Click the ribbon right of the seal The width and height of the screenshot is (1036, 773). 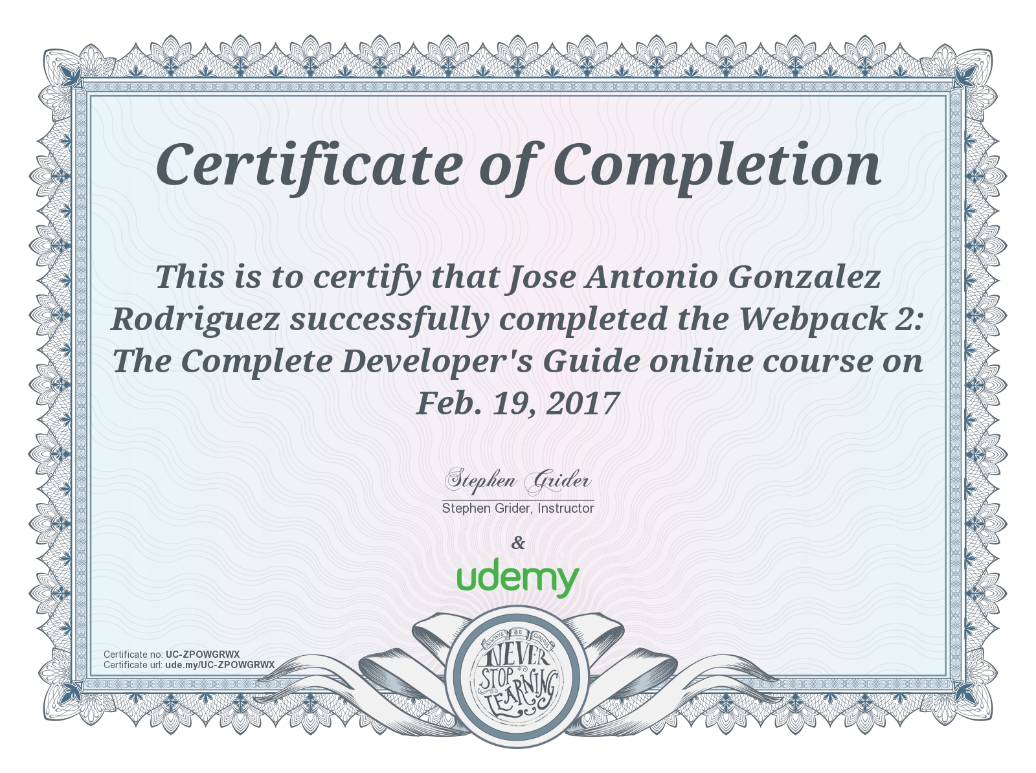coord(673,673)
